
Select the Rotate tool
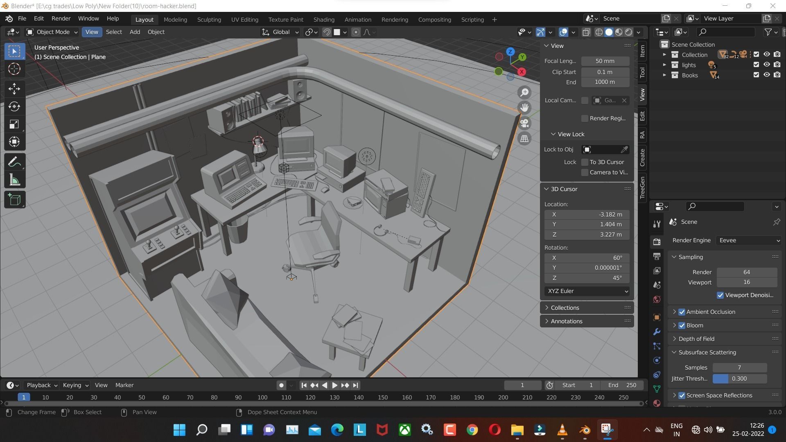tap(14, 106)
